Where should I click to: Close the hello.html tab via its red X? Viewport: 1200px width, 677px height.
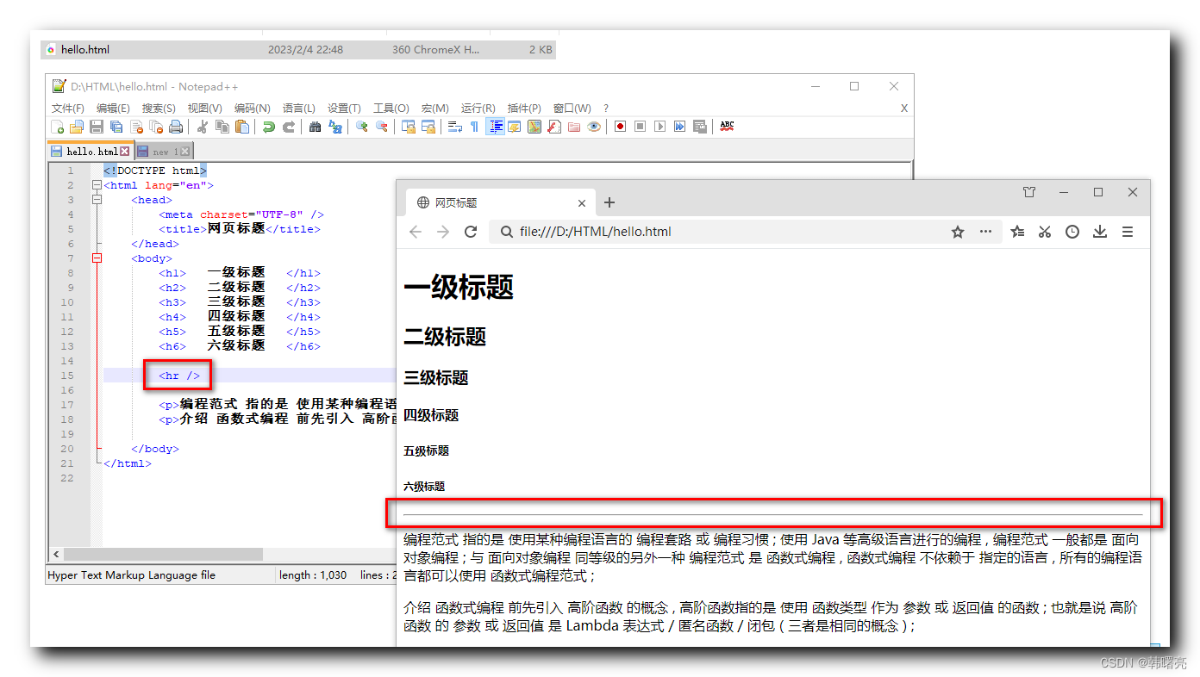(x=124, y=152)
